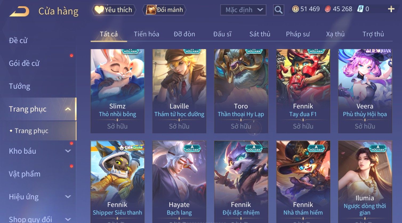Click the golden back arrow icon

coord(19,11)
